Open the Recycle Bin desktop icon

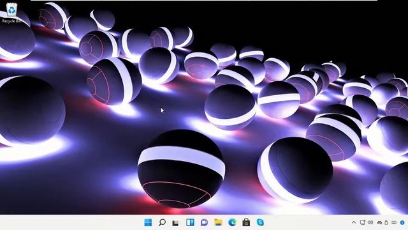coord(11,13)
